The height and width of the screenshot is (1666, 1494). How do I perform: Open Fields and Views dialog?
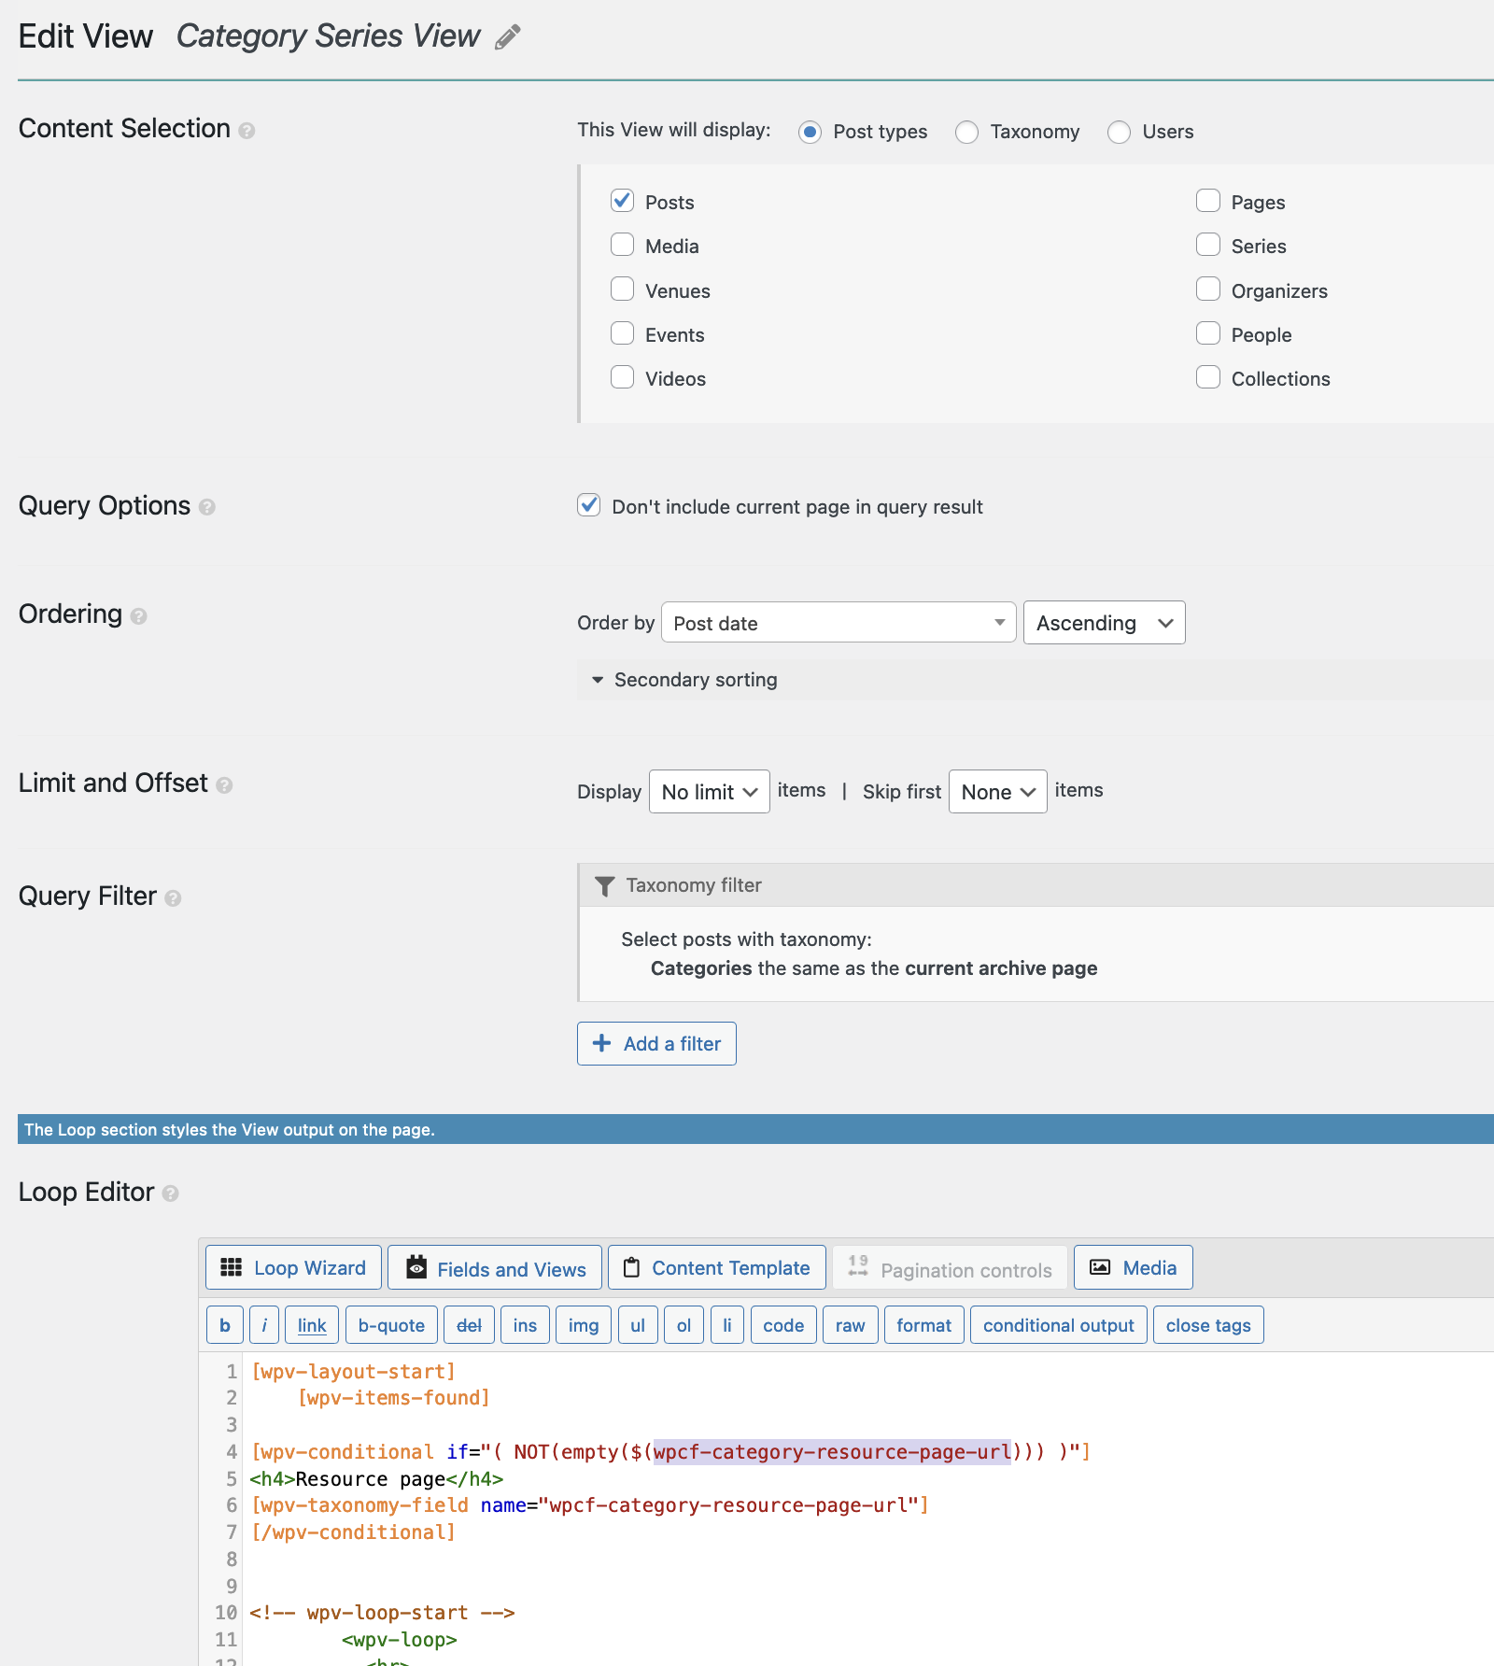(495, 1268)
